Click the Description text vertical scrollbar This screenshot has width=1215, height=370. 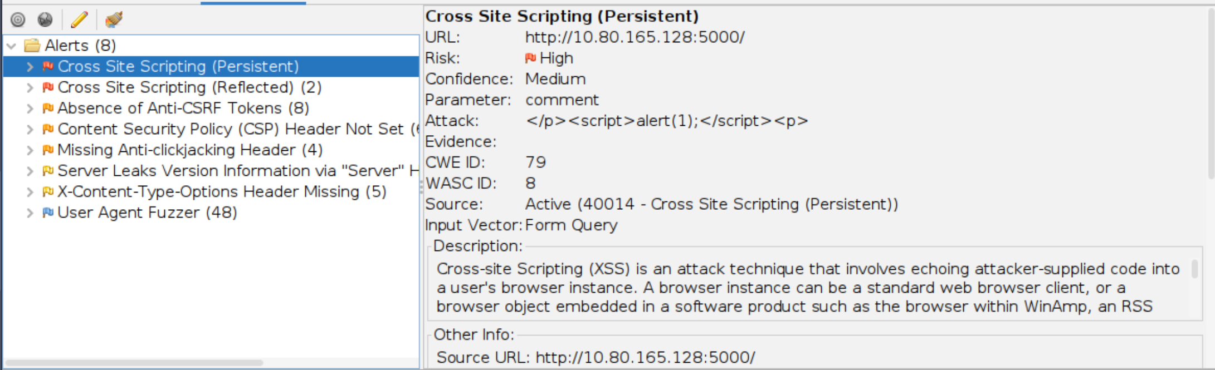click(x=1194, y=269)
